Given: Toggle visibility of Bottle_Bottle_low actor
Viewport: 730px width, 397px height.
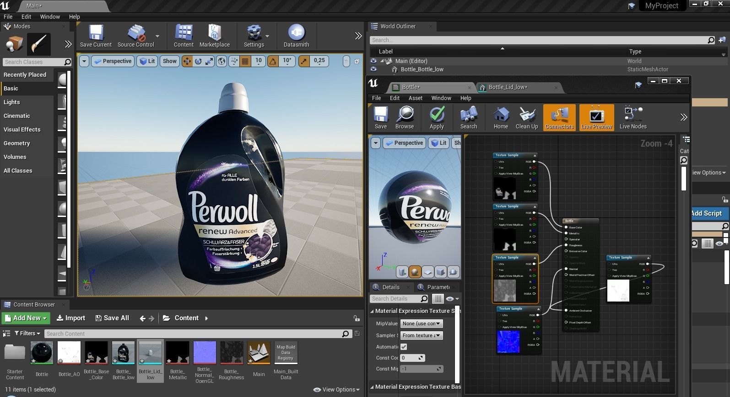Looking at the screenshot, I should (x=373, y=69).
